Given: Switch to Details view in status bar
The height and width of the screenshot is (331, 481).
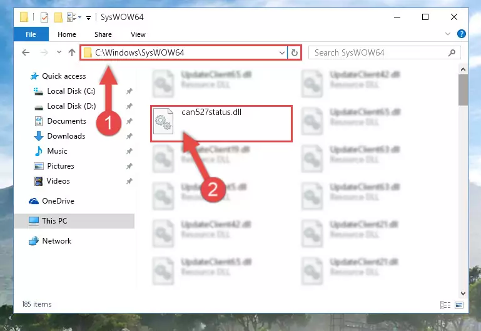Looking at the screenshot, I should click(x=445, y=305).
